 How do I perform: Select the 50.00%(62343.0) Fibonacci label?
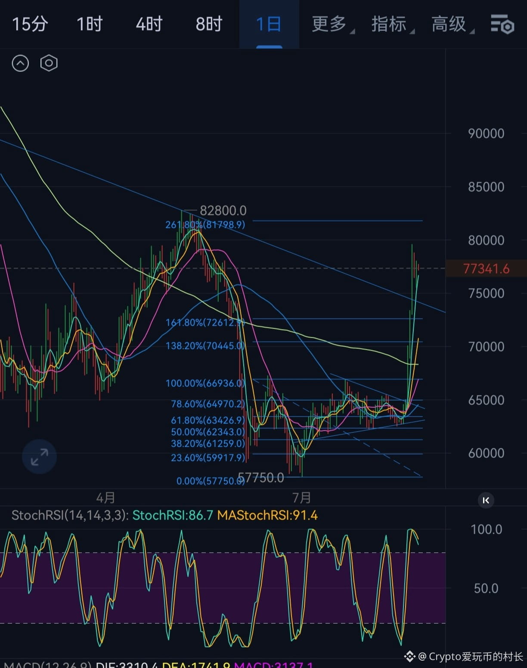click(208, 432)
